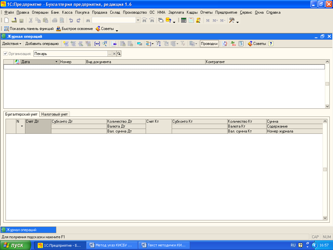Click Показать панель функций
This screenshot has height=250, width=333.
[x=29, y=29]
